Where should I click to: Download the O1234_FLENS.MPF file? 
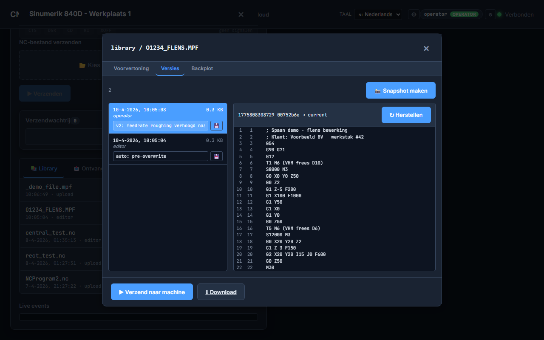pyautogui.click(x=221, y=292)
